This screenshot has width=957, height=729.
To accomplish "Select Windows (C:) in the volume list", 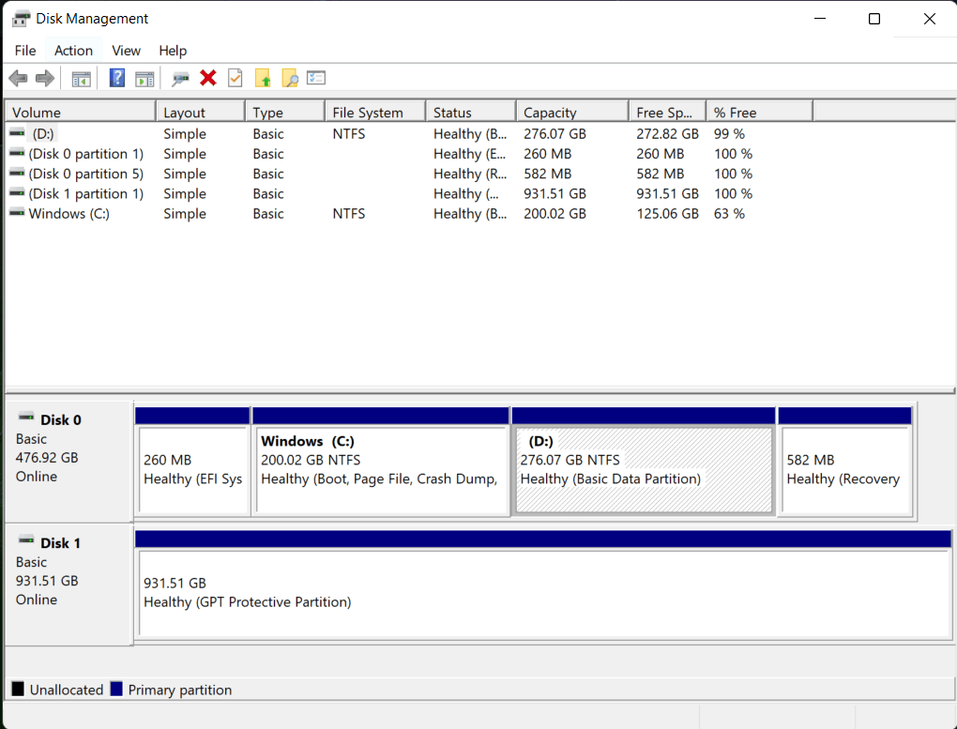I will tap(69, 214).
